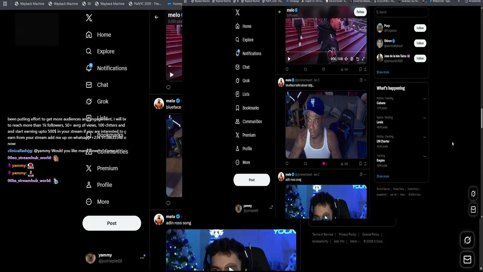Bookmark the 0:18 video post in inset window

(x=360, y=69)
